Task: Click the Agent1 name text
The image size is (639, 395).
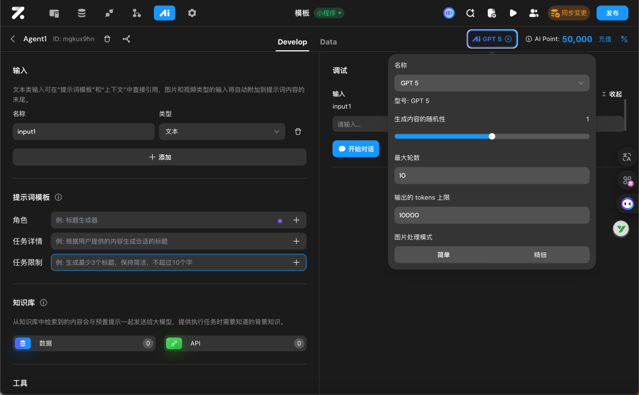Action: click(x=35, y=38)
